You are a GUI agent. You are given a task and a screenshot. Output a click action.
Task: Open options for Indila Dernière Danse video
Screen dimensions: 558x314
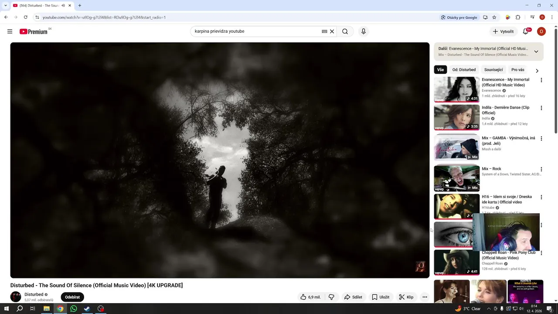pyautogui.click(x=541, y=108)
